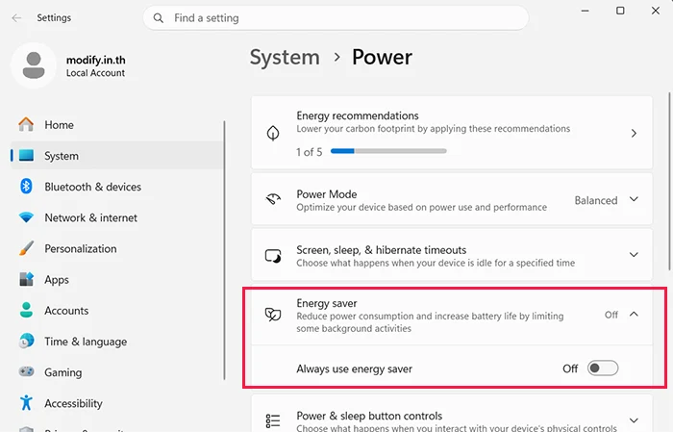Image resolution: width=673 pixels, height=432 pixels.
Task: Click the Accessibility figure icon
Action: pos(26,403)
